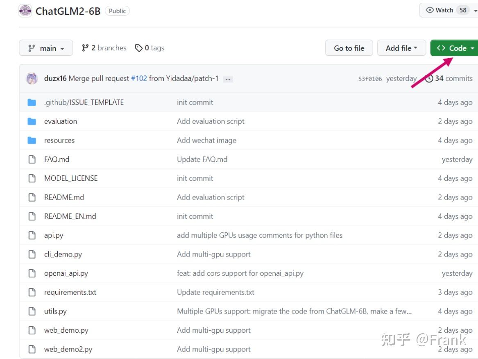Click 'feat: add cors support' commit message

click(x=240, y=273)
